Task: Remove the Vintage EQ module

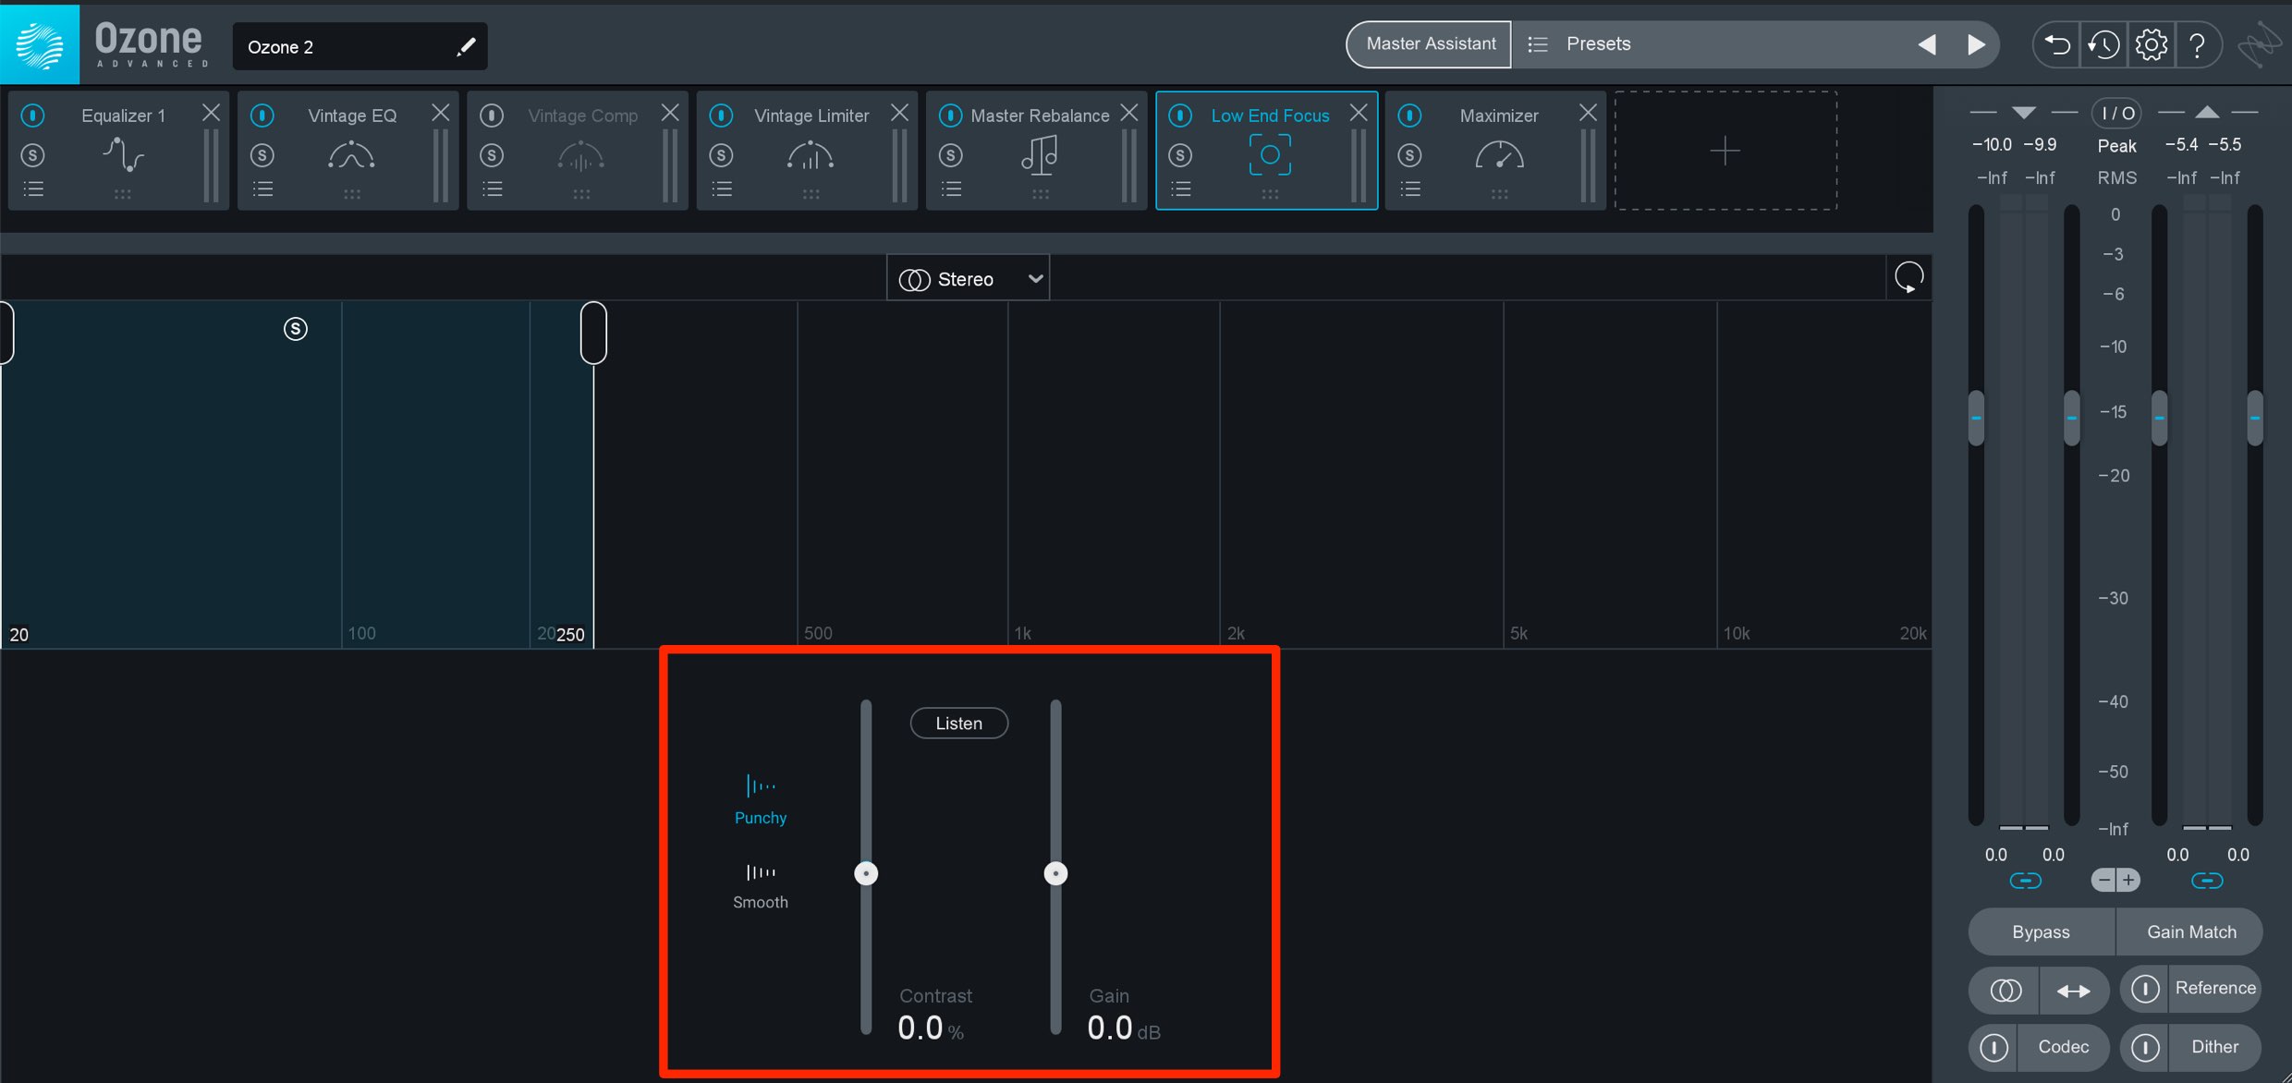Action: [x=440, y=113]
